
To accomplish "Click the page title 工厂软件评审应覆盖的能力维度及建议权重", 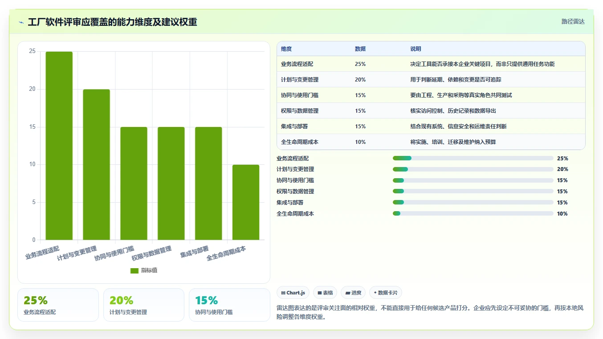I will (112, 22).
